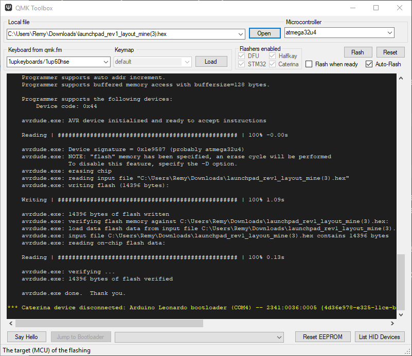Click the "To disable this feature" log line
The height and width of the screenshot is (356, 412).
(153, 164)
